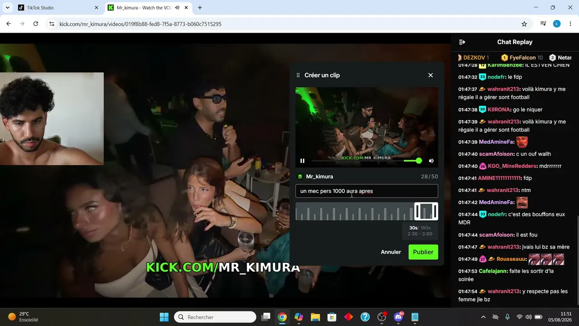Switch to the TikTok Studio tab
The image size is (579, 326).
pyautogui.click(x=58, y=8)
